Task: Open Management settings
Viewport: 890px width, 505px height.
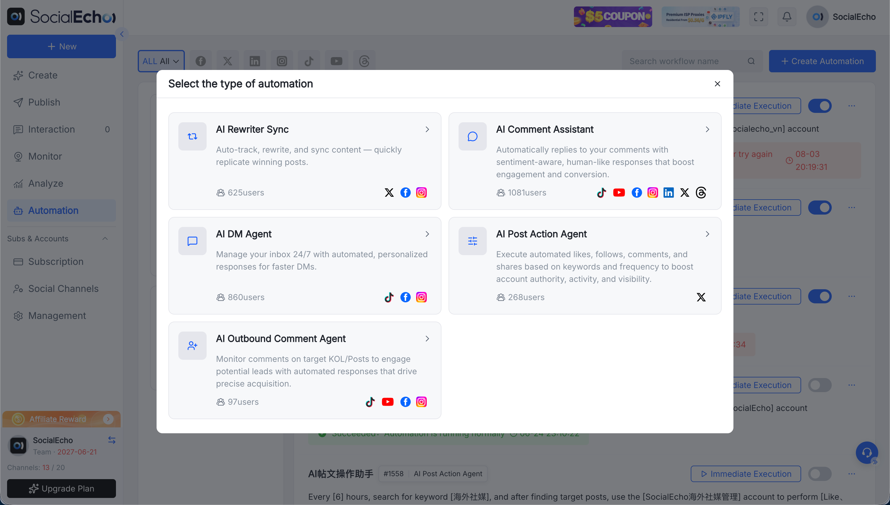Action: (x=62, y=316)
